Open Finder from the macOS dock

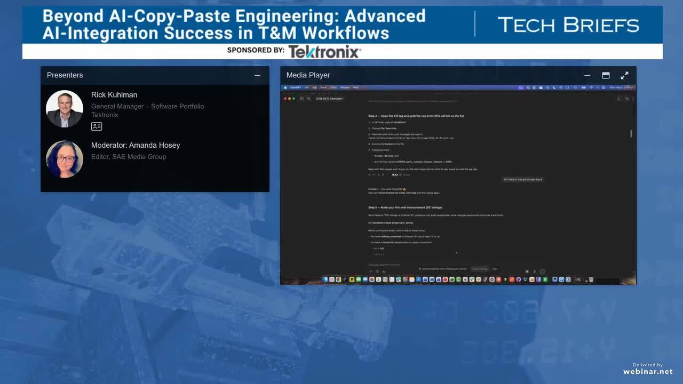[324, 279]
